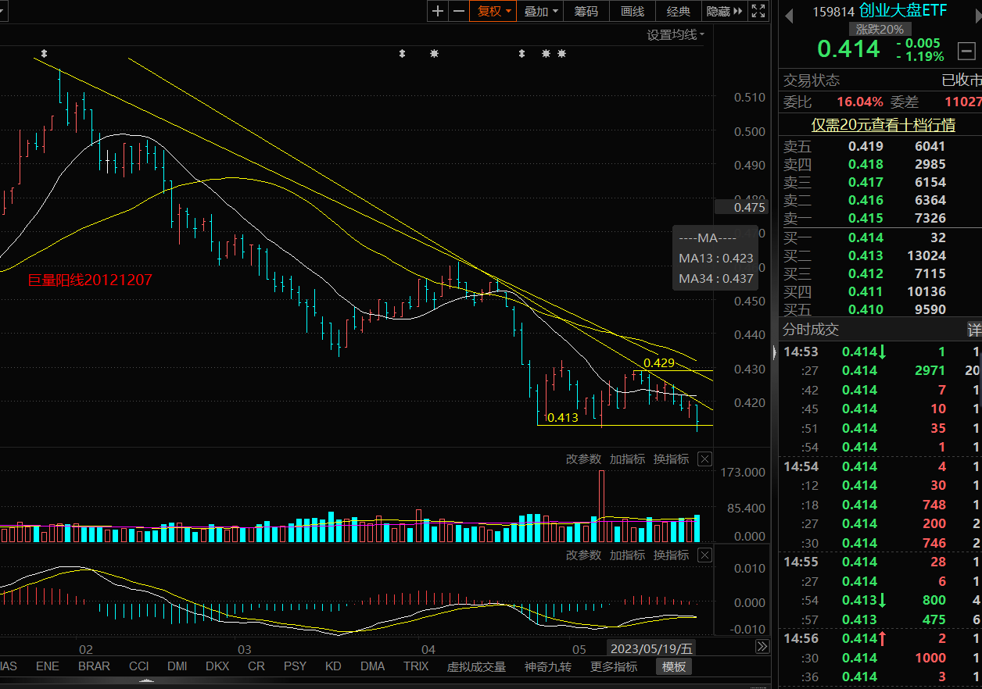Switch to DKX indicator tab

(217, 666)
